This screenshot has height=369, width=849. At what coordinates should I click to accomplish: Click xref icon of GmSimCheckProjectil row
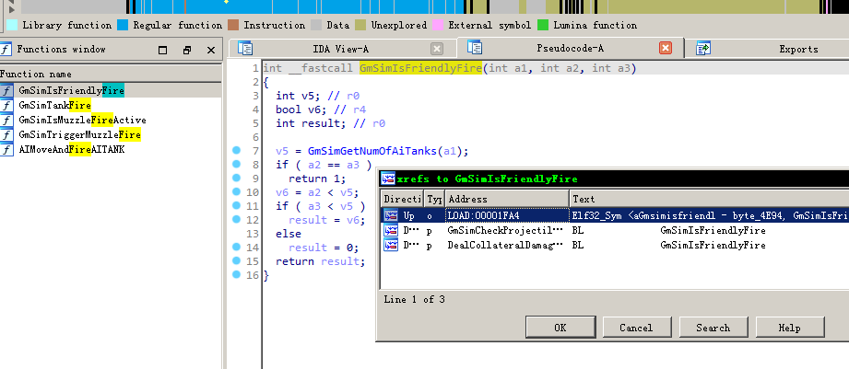tap(390, 230)
